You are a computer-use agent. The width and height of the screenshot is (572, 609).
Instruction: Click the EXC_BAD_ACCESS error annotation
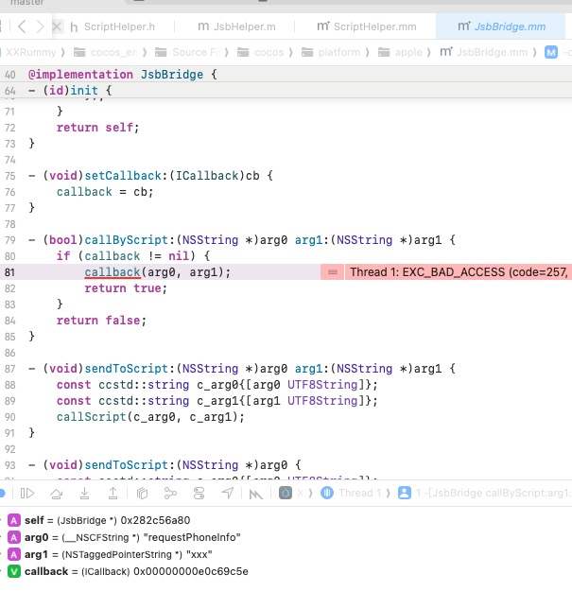(x=459, y=272)
